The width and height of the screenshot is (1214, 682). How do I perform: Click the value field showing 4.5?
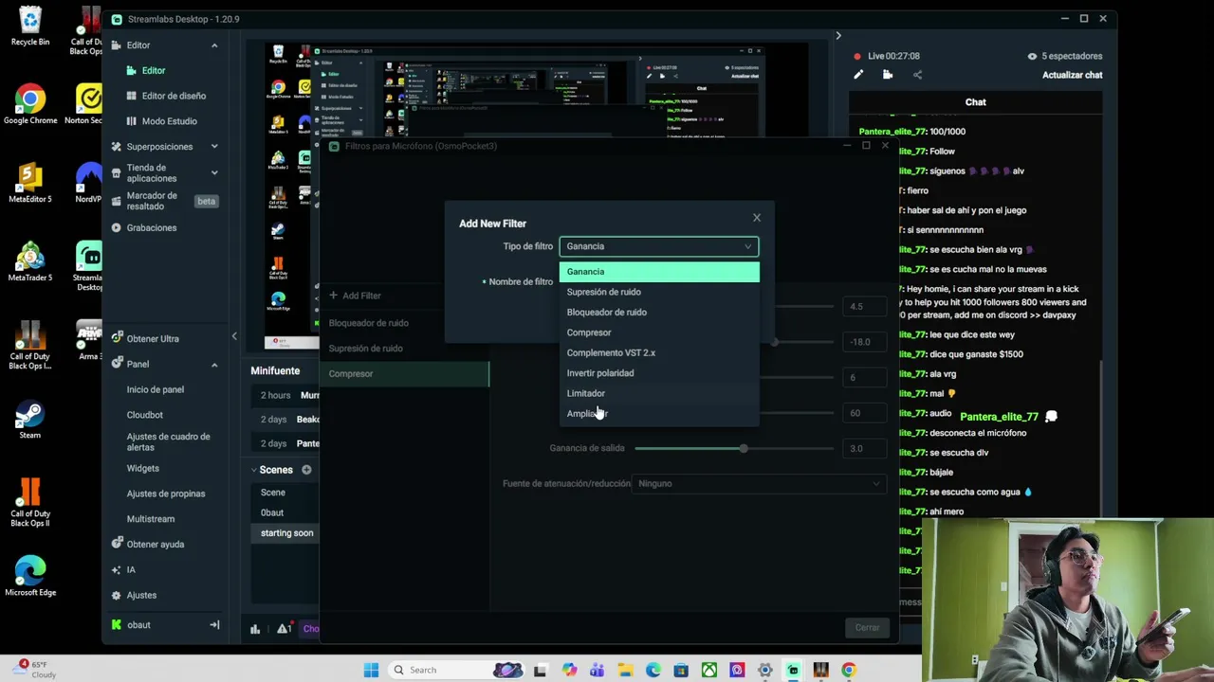[x=863, y=307]
